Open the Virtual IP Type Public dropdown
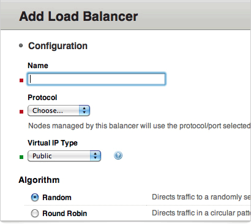The image size is (251, 224). [64, 156]
